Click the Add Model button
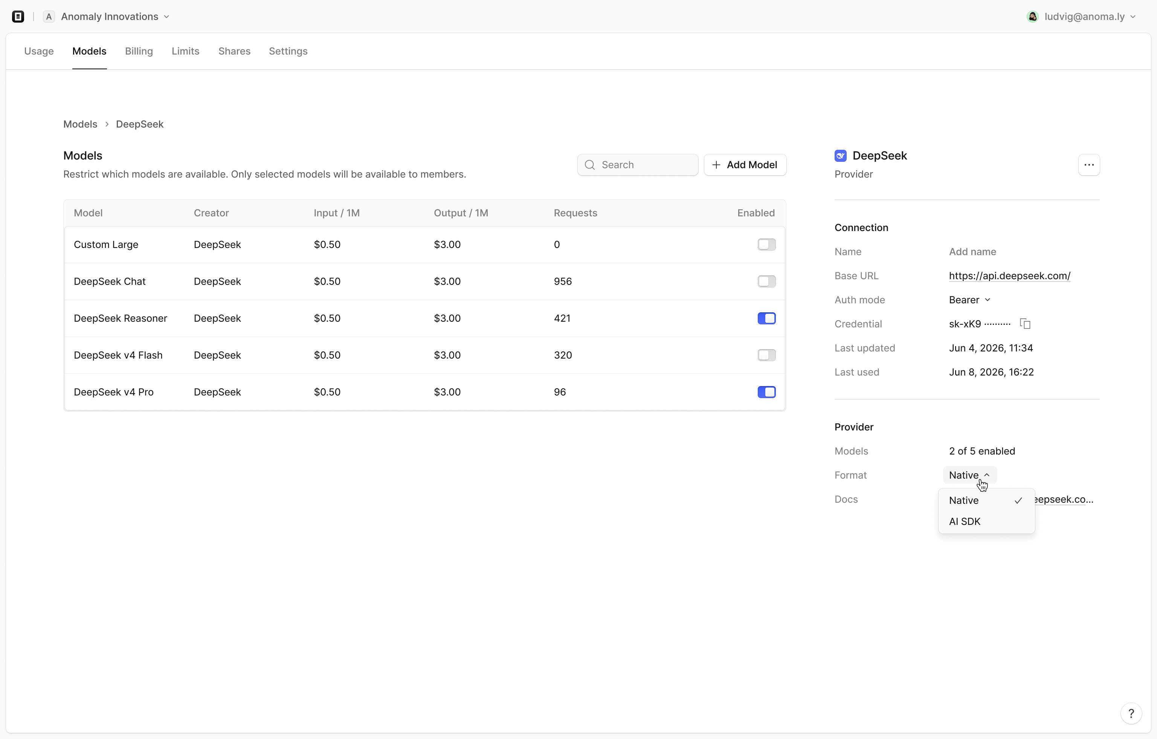The image size is (1157, 739). pos(745,165)
